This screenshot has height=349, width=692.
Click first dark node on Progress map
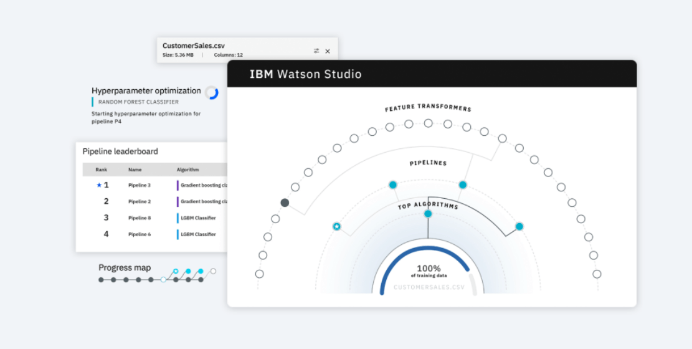coord(101,280)
